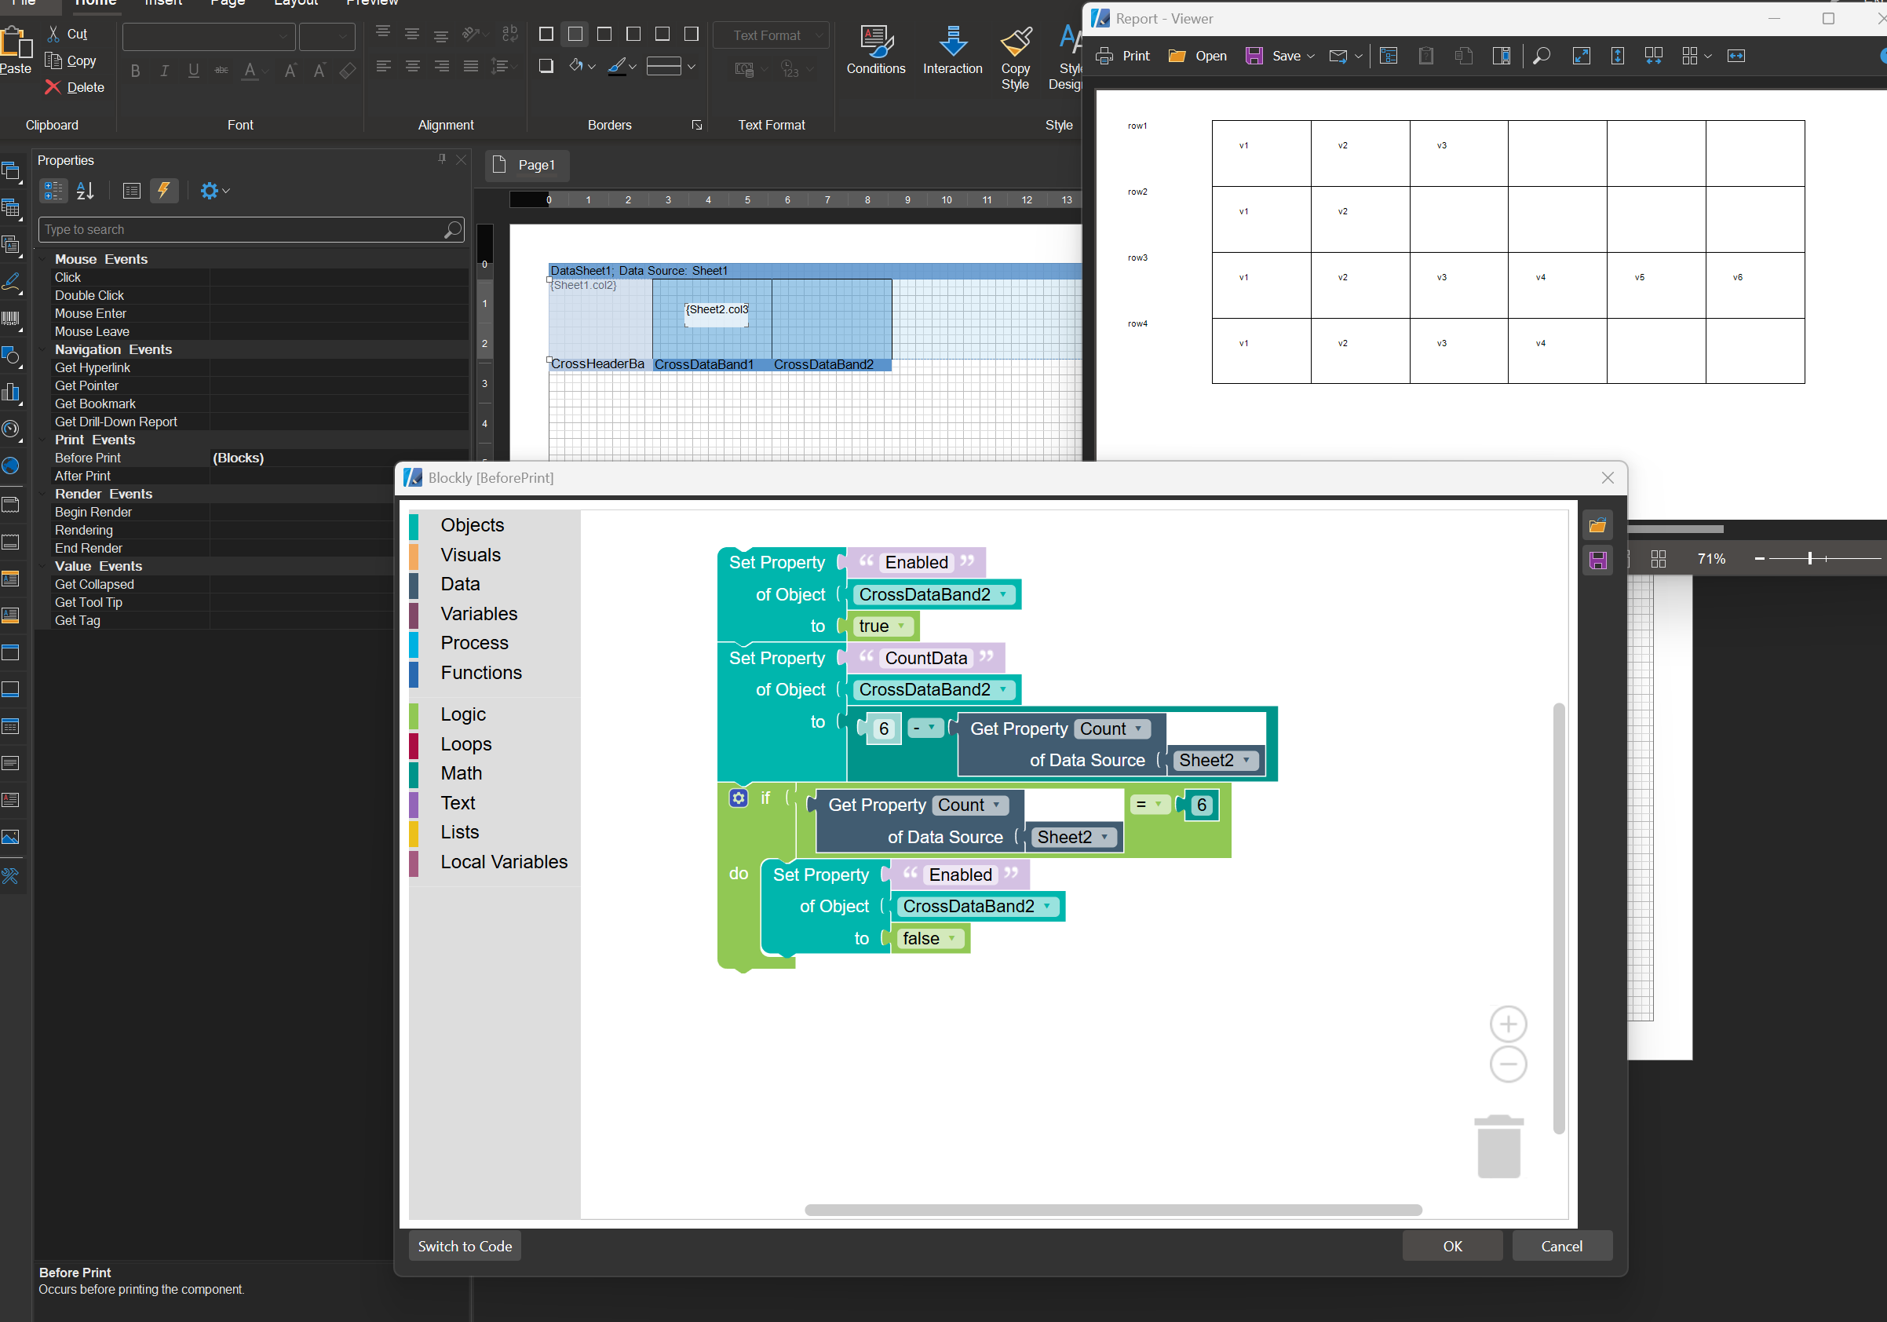Click the Blockly zoom out minus icon
1887x1322 pixels.
click(x=1507, y=1065)
